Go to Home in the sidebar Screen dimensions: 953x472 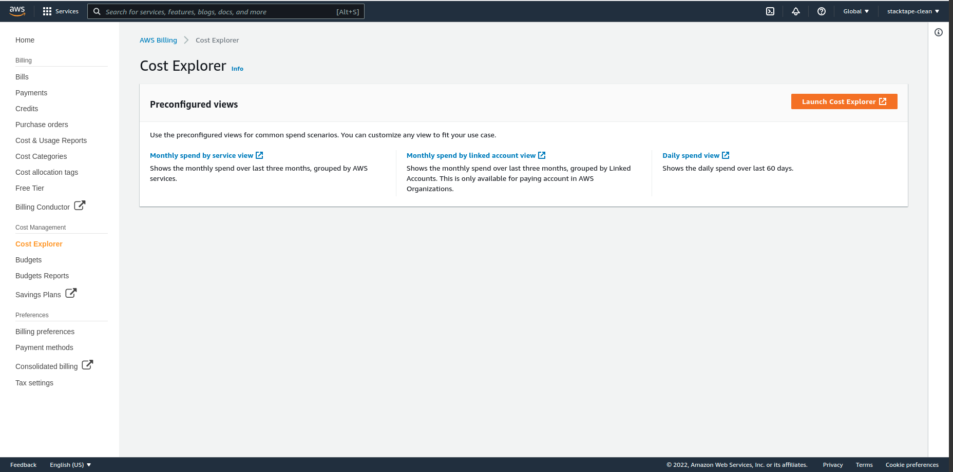[x=25, y=40]
